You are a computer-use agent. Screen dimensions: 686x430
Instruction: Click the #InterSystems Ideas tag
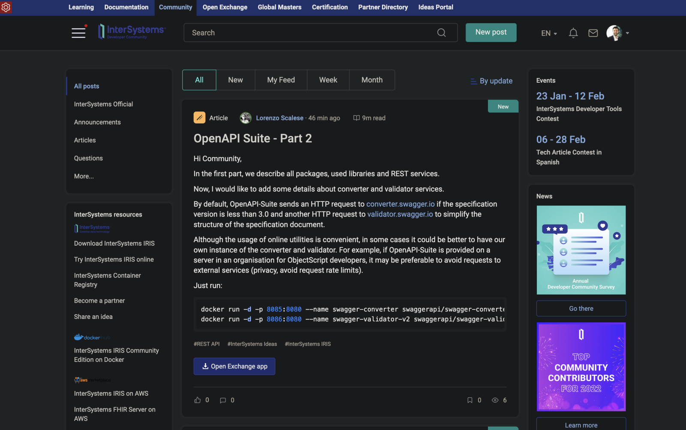(252, 344)
